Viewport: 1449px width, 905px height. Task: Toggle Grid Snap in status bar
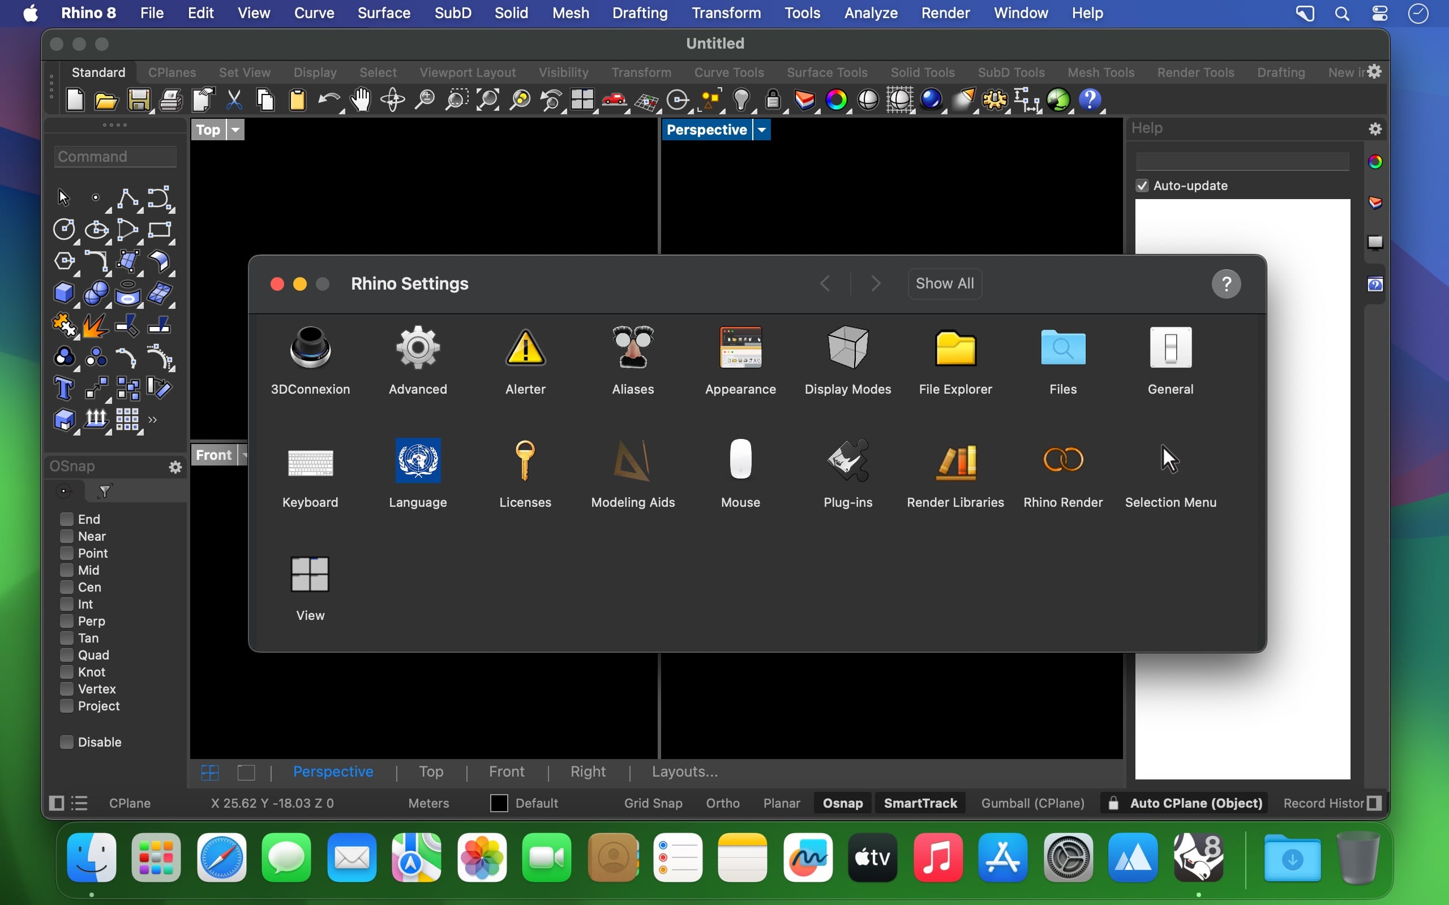[x=653, y=803]
